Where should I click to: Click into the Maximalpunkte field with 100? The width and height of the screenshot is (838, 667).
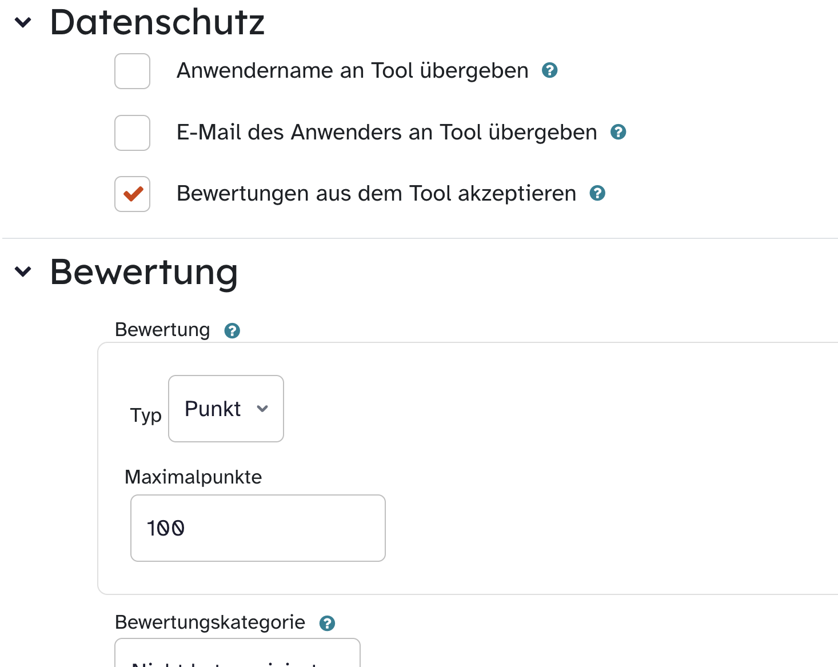tap(258, 528)
